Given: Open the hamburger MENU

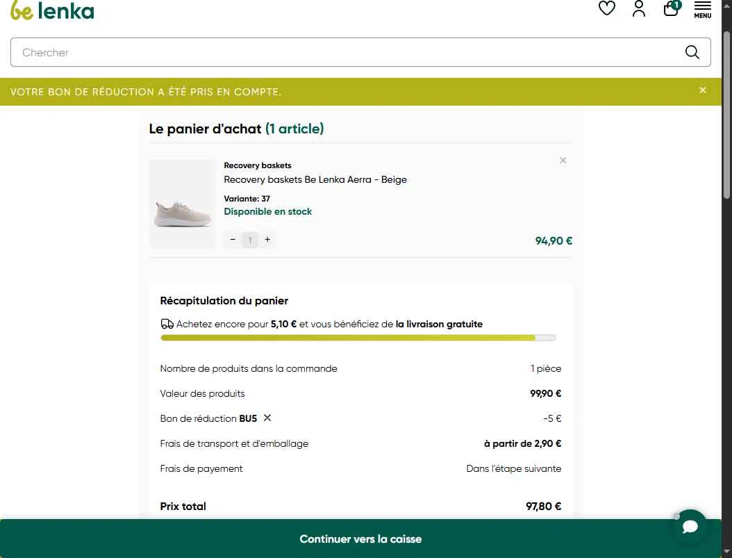Looking at the screenshot, I should (x=702, y=9).
